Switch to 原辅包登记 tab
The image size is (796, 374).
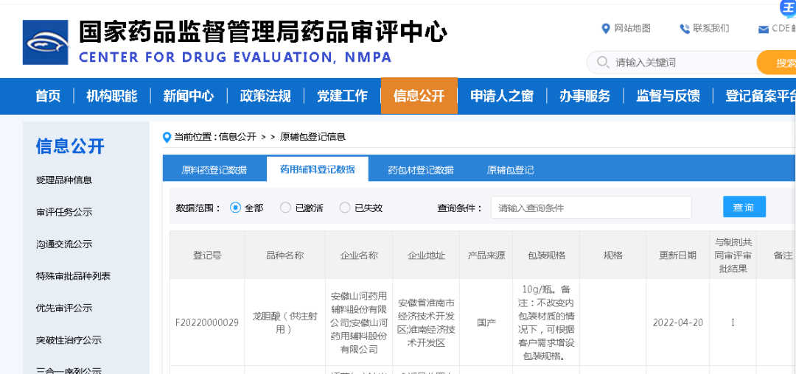pos(510,170)
